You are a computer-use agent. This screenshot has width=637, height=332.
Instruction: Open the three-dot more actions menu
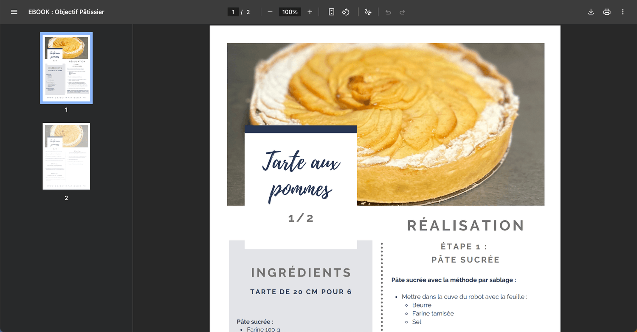point(623,12)
